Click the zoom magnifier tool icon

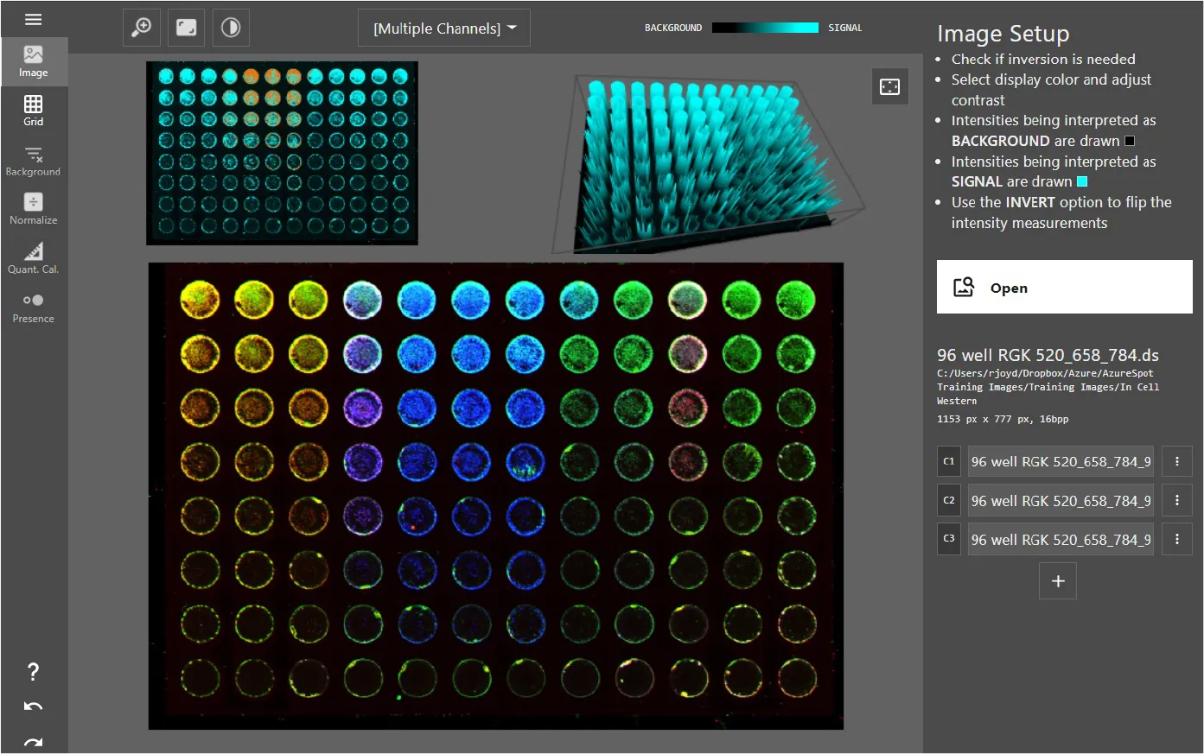(x=142, y=28)
